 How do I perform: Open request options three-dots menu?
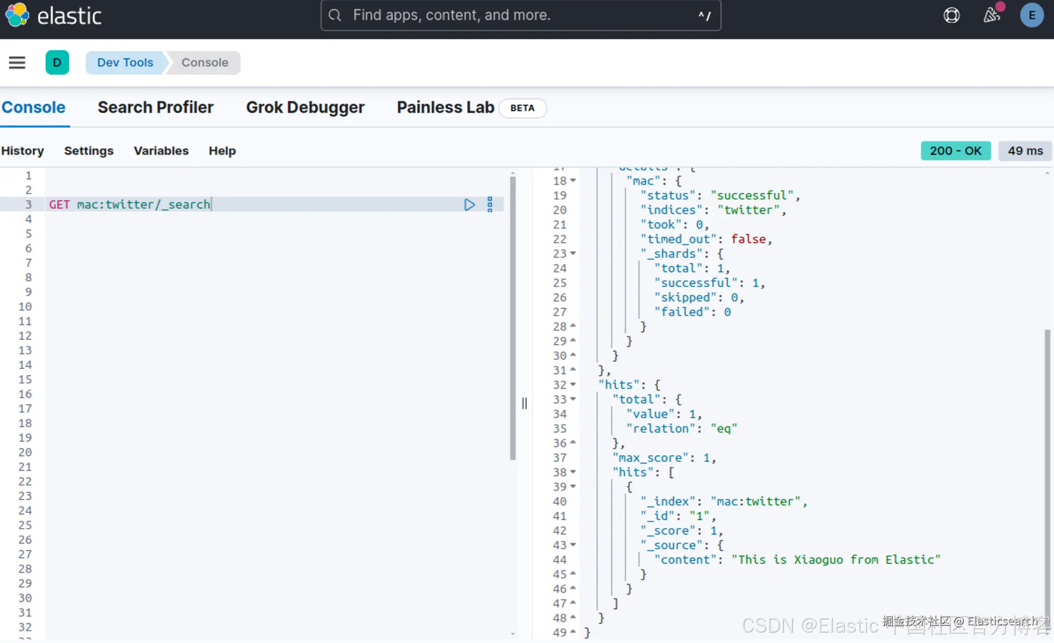(490, 204)
